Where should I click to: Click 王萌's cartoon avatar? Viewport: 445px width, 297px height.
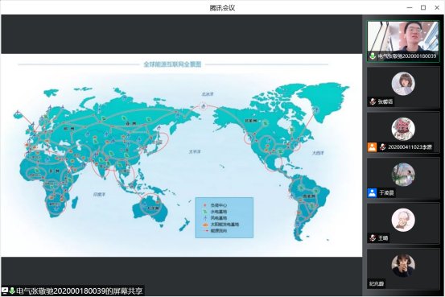click(x=403, y=220)
